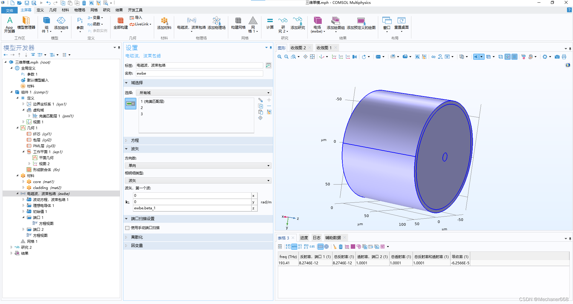573x304 pixels.
Task: Click the Build Mesh (构建网格) icon
Action: 238,23
